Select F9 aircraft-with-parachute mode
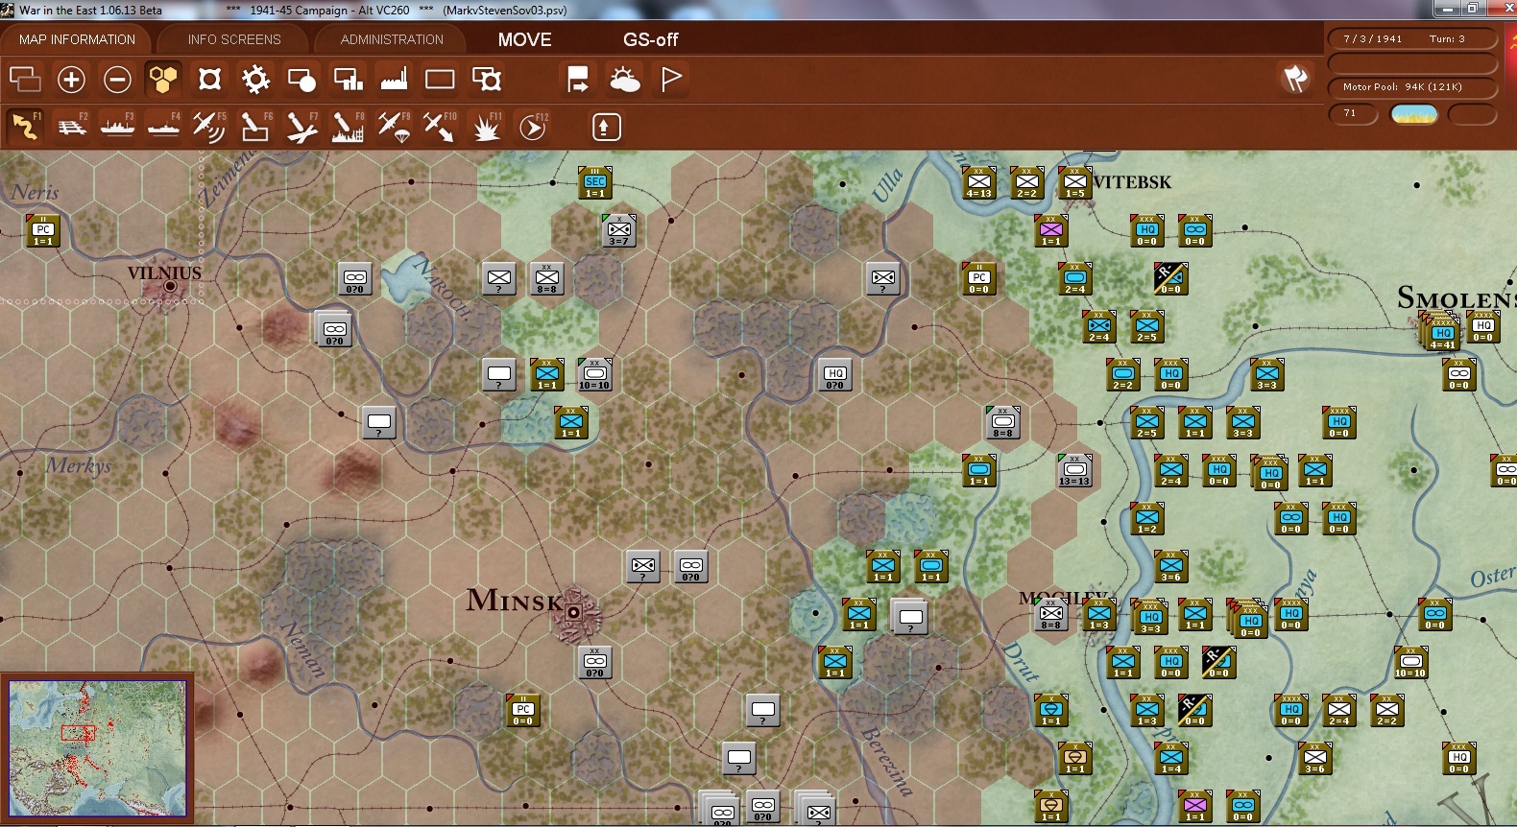This screenshot has width=1517, height=827. [394, 126]
